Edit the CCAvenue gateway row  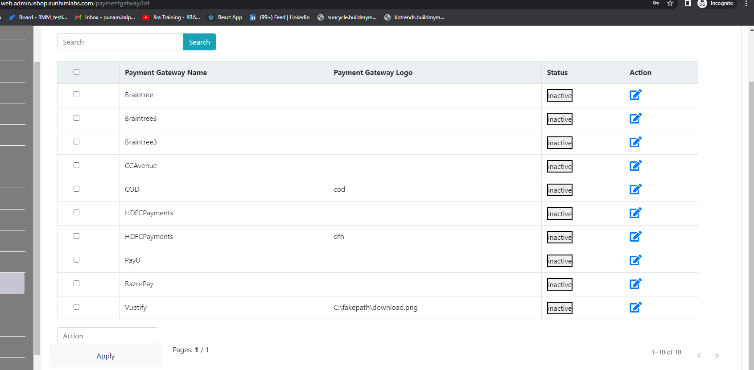(635, 166)
